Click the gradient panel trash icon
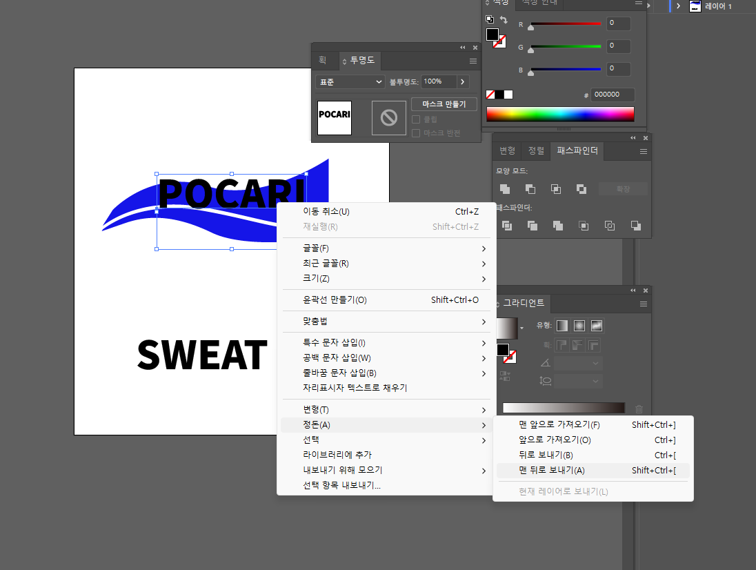756x570 pixels. coord(639,409)
